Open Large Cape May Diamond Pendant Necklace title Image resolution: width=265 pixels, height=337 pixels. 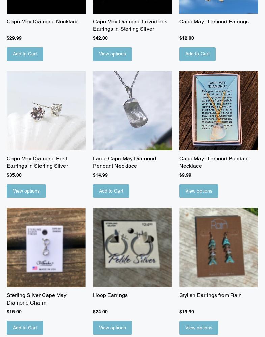pyautogui.click(x=124, y=162)
